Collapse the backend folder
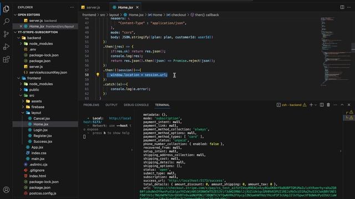Viewport: 355px width, 199px height. [34, 38]
